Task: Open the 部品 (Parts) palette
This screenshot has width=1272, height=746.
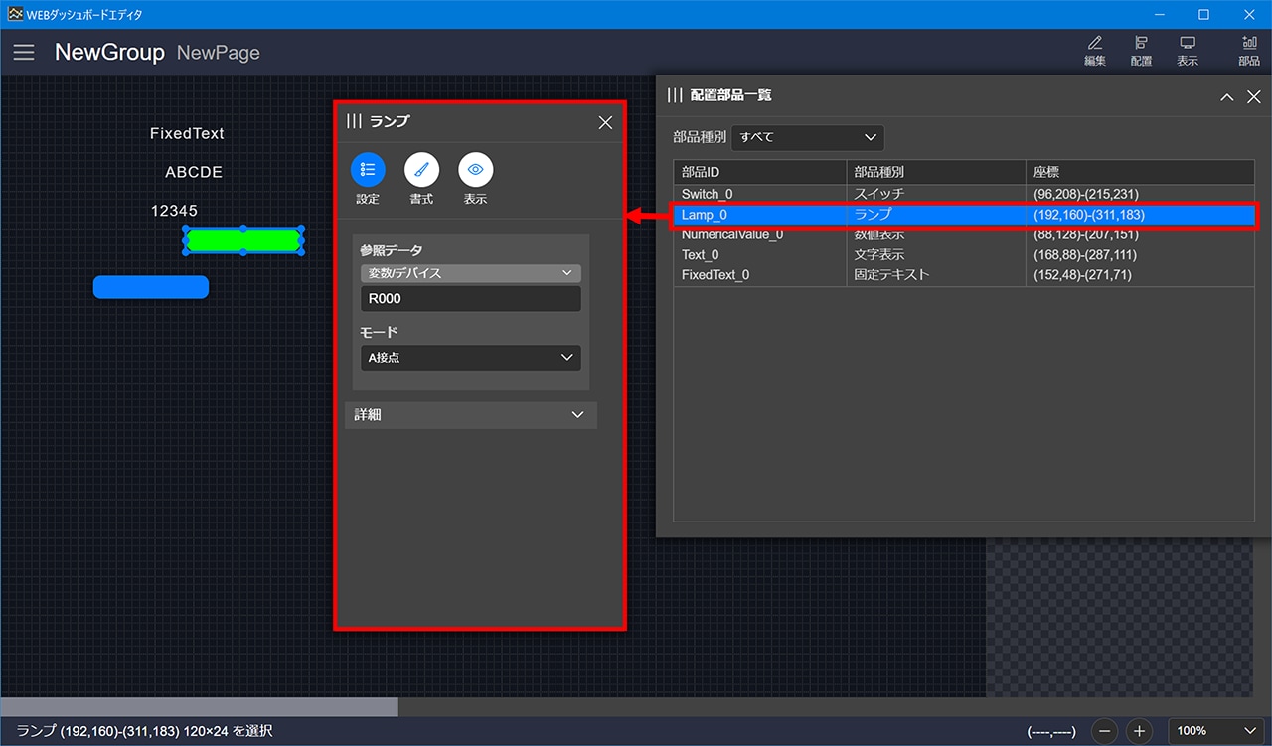Action: (1248, 51)
